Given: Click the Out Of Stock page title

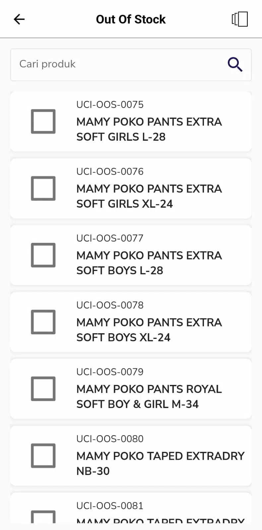Looking at the screenshot, I should [131, 19].
